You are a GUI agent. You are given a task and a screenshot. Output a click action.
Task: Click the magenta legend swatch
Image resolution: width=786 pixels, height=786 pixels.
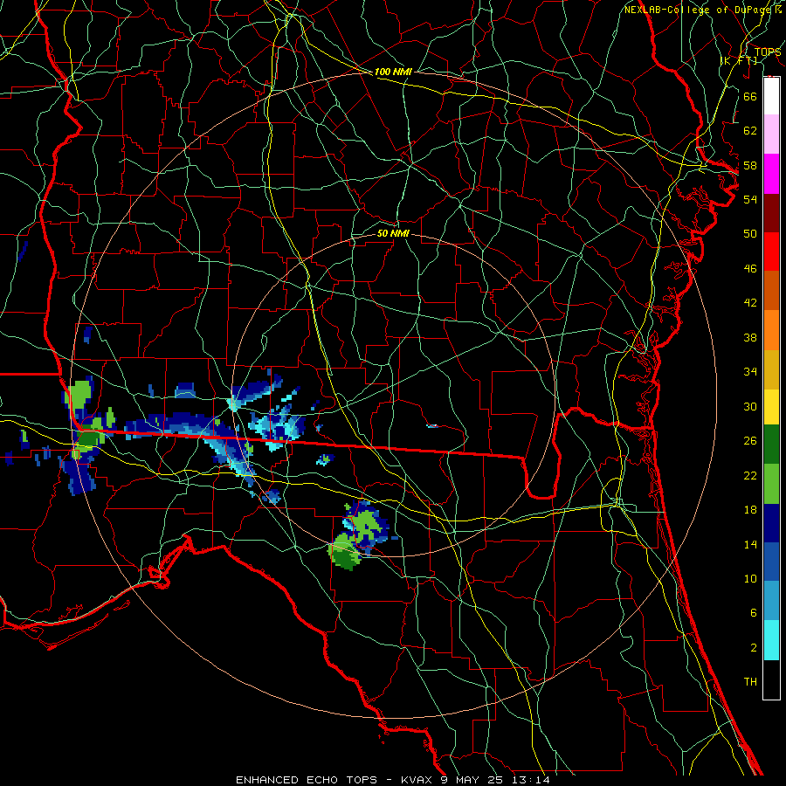tap(771, 174)
